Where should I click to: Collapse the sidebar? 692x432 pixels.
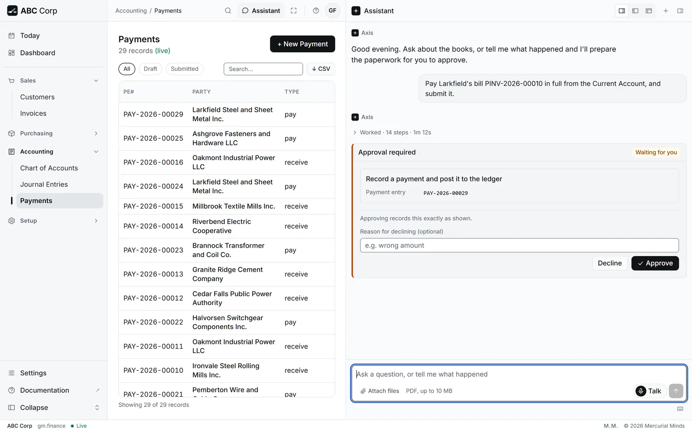54,407
